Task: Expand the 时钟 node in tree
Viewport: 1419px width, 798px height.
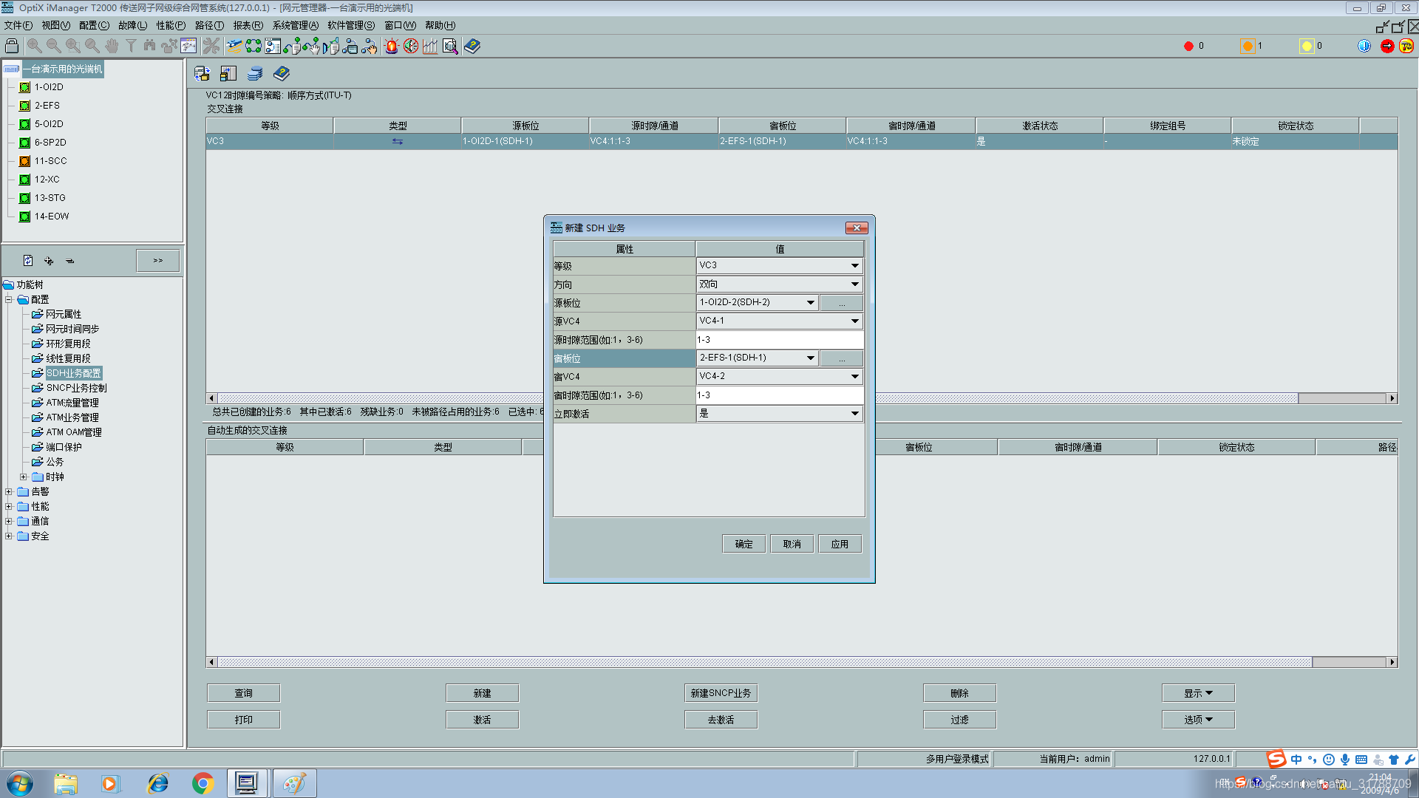Action: click(23, 477)
